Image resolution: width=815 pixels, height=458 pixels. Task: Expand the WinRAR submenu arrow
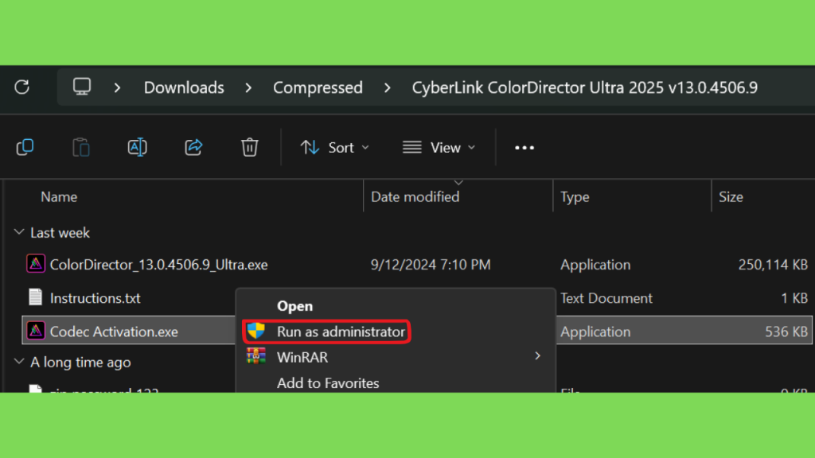(x=537, y=356)
